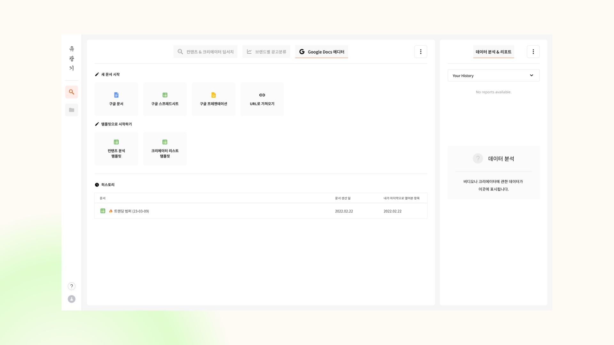
Task: Click the question mark icon beside 데이터 분석
Action: [x=478, y=158]
